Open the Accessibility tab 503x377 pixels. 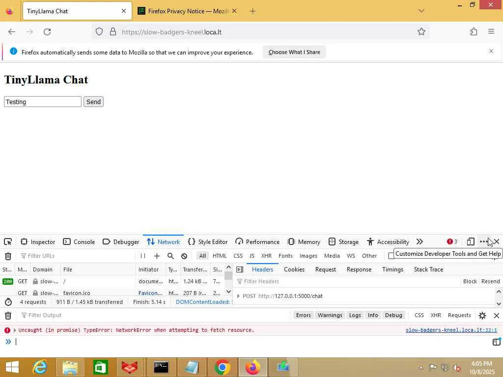388,242
